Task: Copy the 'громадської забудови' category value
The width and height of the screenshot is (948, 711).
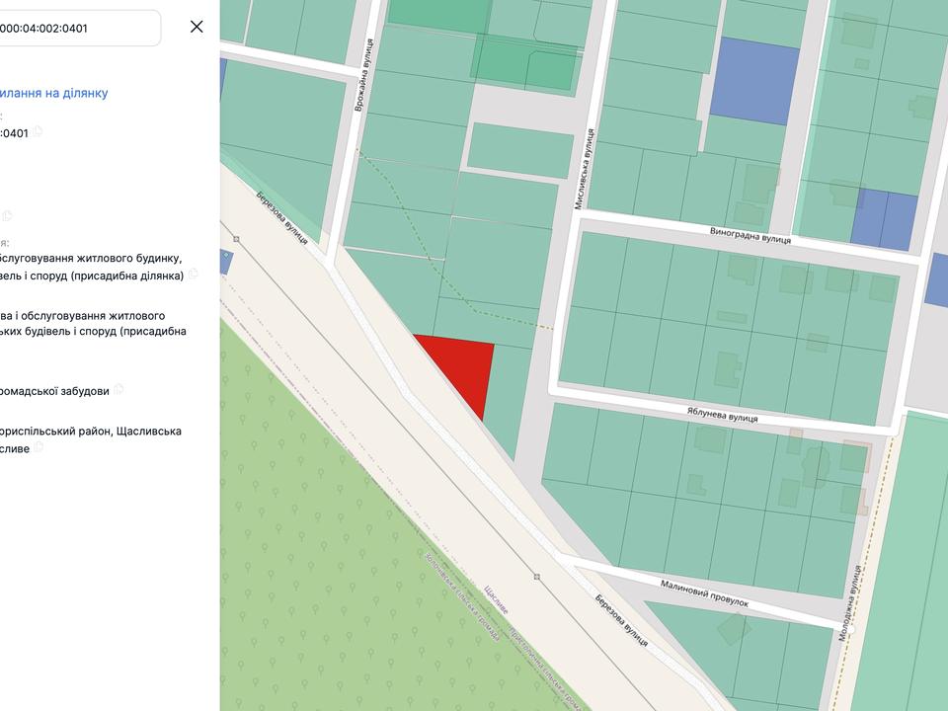Action: (x=118, y=390)
